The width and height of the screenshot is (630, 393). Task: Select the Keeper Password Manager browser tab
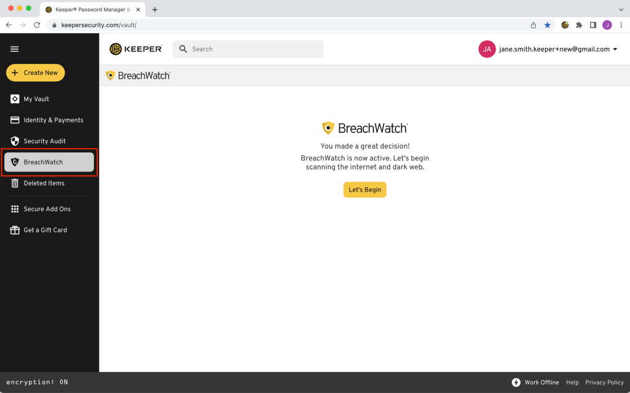pos(93,10)
